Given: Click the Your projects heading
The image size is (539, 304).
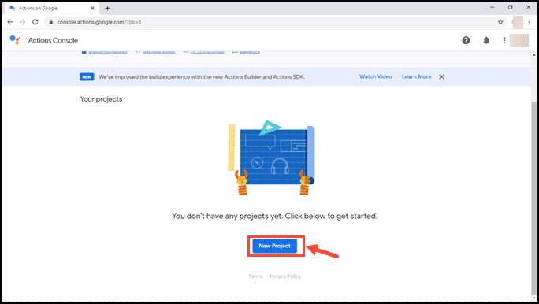Looking at the screenshot, I should pyautogui.click(x=101, y=99).
